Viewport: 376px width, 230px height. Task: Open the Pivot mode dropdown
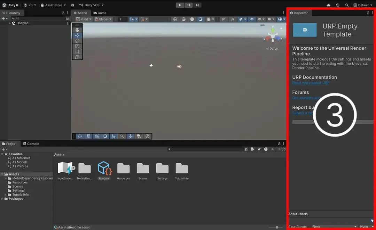click(84, 19)
